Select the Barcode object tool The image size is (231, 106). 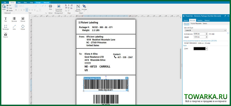[14, 19]
